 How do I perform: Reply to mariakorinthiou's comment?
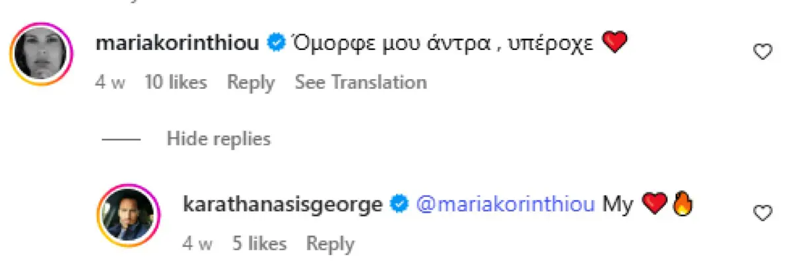click(251, 82)
